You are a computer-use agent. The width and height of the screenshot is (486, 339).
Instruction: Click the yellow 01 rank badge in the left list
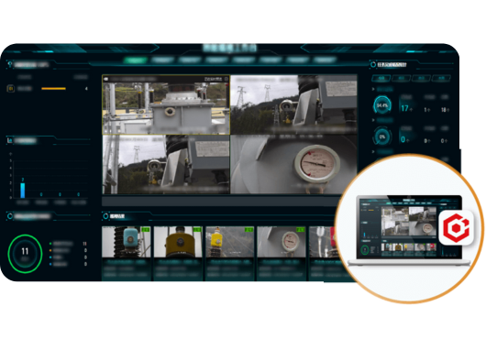(x=10, y=89)
